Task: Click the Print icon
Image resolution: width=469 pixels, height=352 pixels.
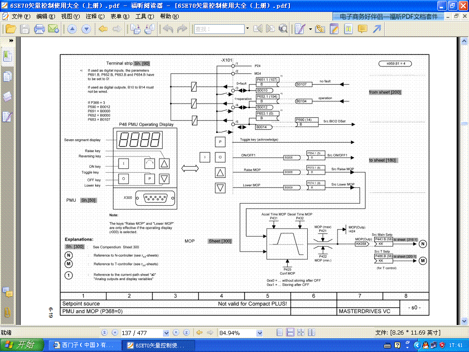Action: tap(39, 29)
